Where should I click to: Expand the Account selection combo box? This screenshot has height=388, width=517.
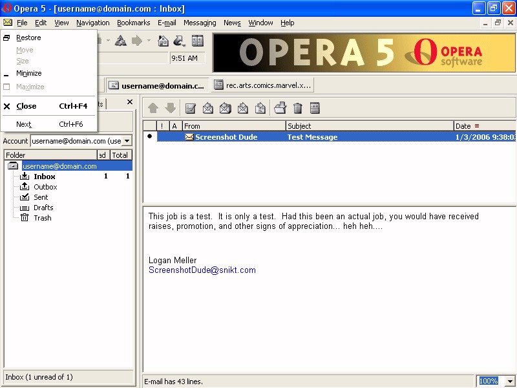tap(127, 141)
